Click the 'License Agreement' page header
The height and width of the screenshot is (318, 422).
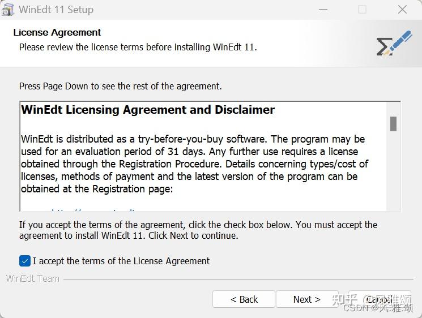57,32
